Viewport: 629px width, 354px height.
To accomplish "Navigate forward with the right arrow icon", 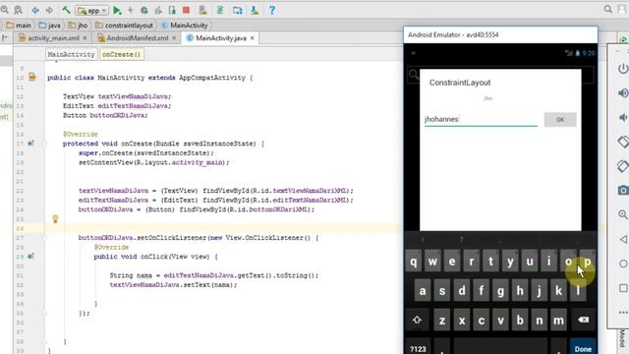I will pyautogui.click(x=49, y=10).
